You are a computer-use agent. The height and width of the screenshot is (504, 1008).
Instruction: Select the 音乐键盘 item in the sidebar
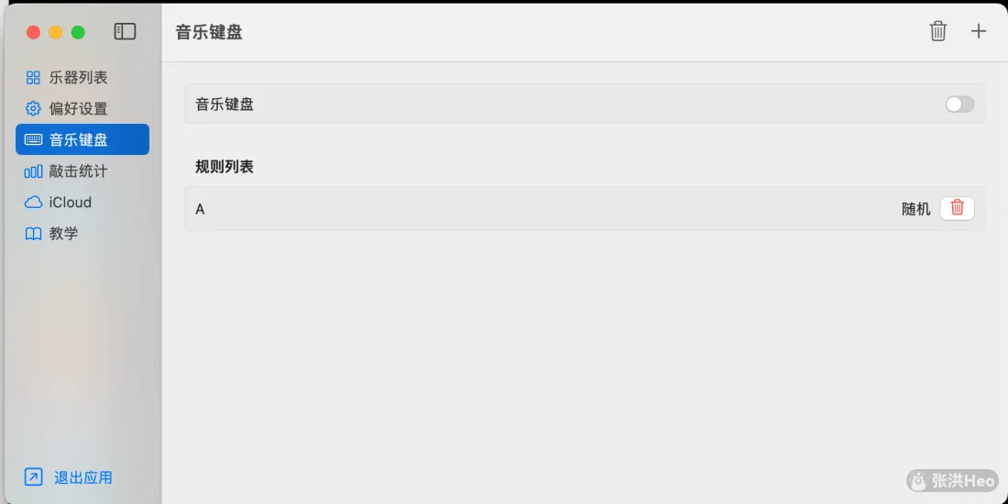click(x=82, y=139)
